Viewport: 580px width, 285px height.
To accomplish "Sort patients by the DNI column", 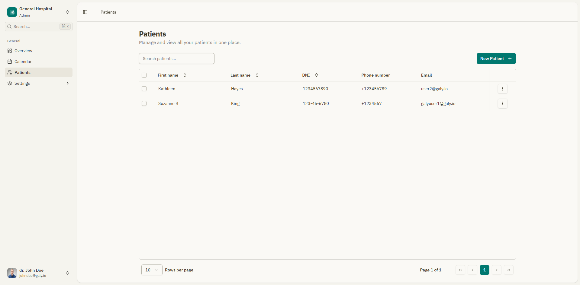I will coord(317,75).
